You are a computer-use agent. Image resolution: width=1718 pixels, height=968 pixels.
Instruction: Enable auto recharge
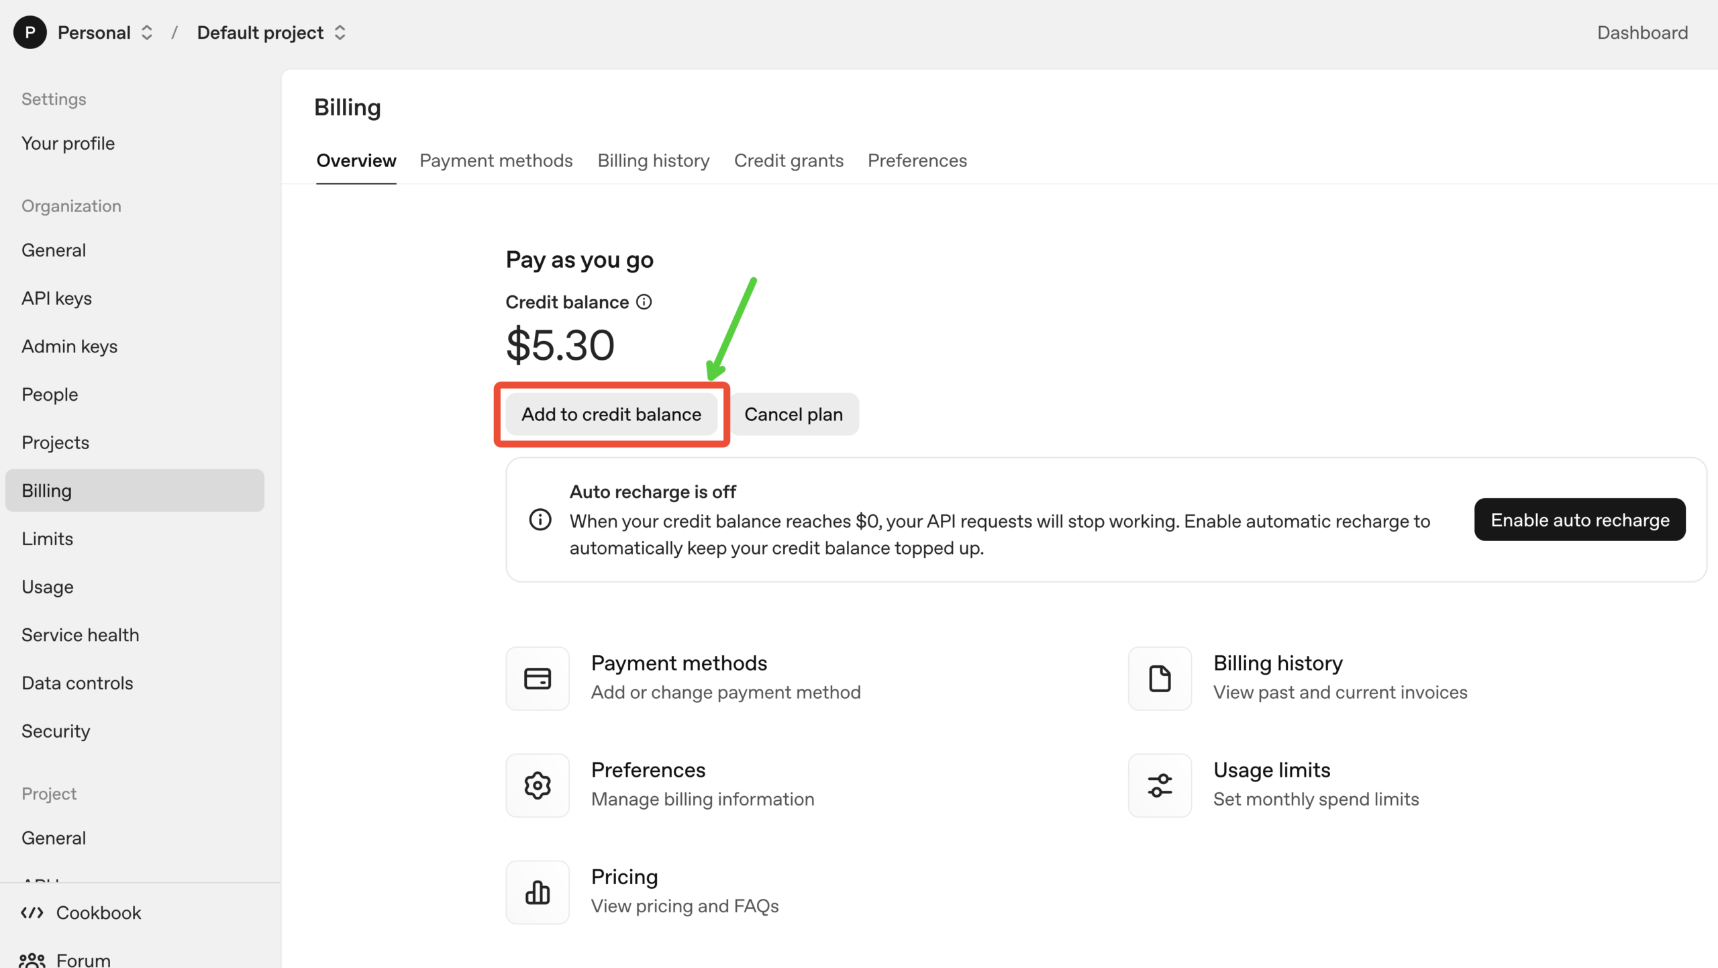tap(1579, 520)
